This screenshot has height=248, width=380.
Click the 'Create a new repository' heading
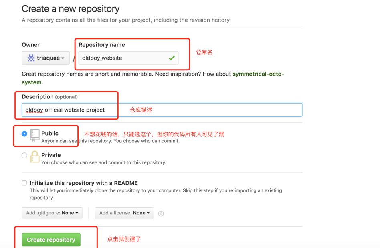[71, 9]
